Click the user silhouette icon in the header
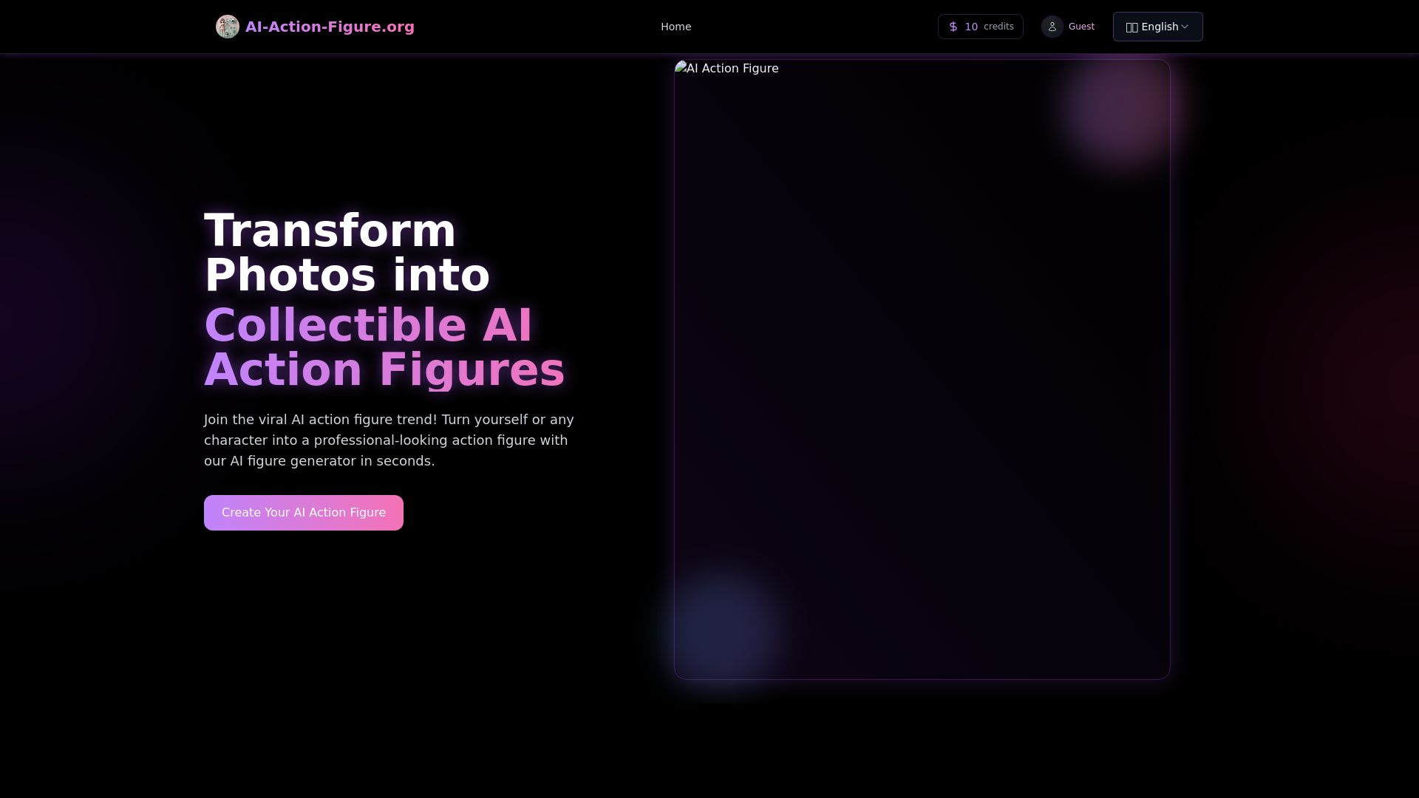The image size is (1419, 798). coord(1052,26)
